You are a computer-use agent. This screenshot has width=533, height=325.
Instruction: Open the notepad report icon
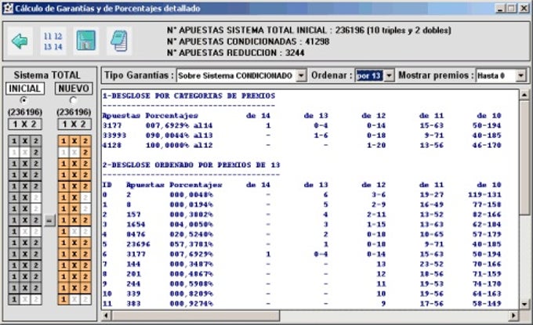[119, 41]
